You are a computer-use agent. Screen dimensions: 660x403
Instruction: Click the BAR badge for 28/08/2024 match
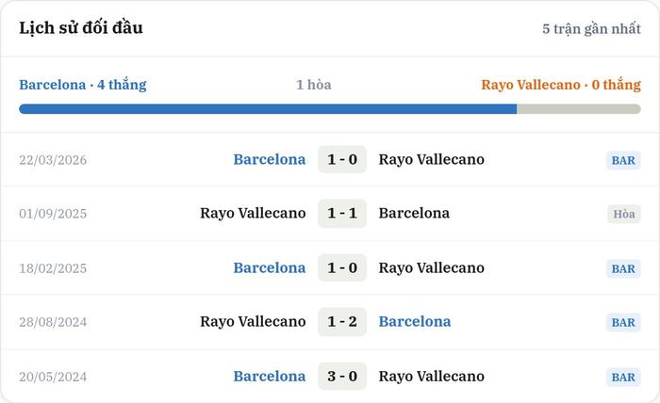point(623,322)
